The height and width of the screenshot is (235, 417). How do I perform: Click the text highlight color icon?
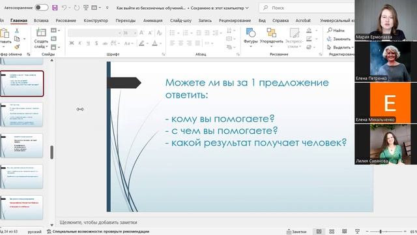point(142,43)
